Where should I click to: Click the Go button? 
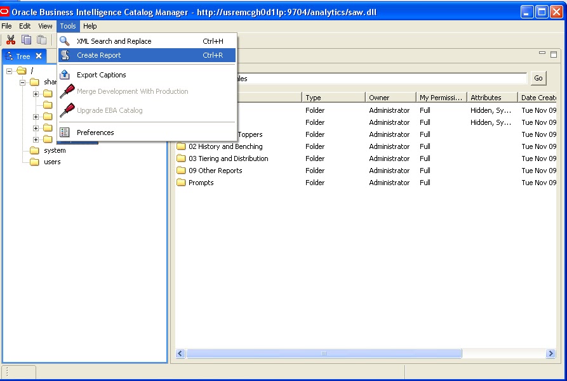pos(538,78)
